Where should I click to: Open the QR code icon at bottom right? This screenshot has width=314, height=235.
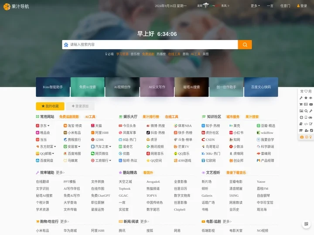306,224
